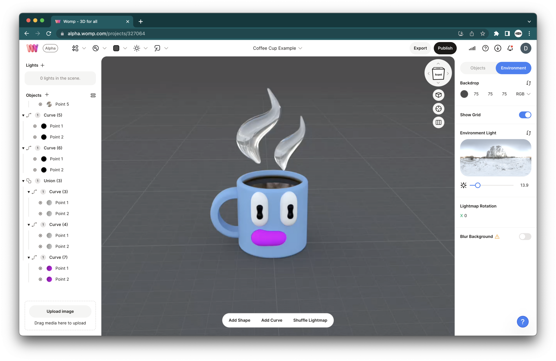Collapse the Union (3) group
The width and height of the screenshot is (556, 361).
23,181
